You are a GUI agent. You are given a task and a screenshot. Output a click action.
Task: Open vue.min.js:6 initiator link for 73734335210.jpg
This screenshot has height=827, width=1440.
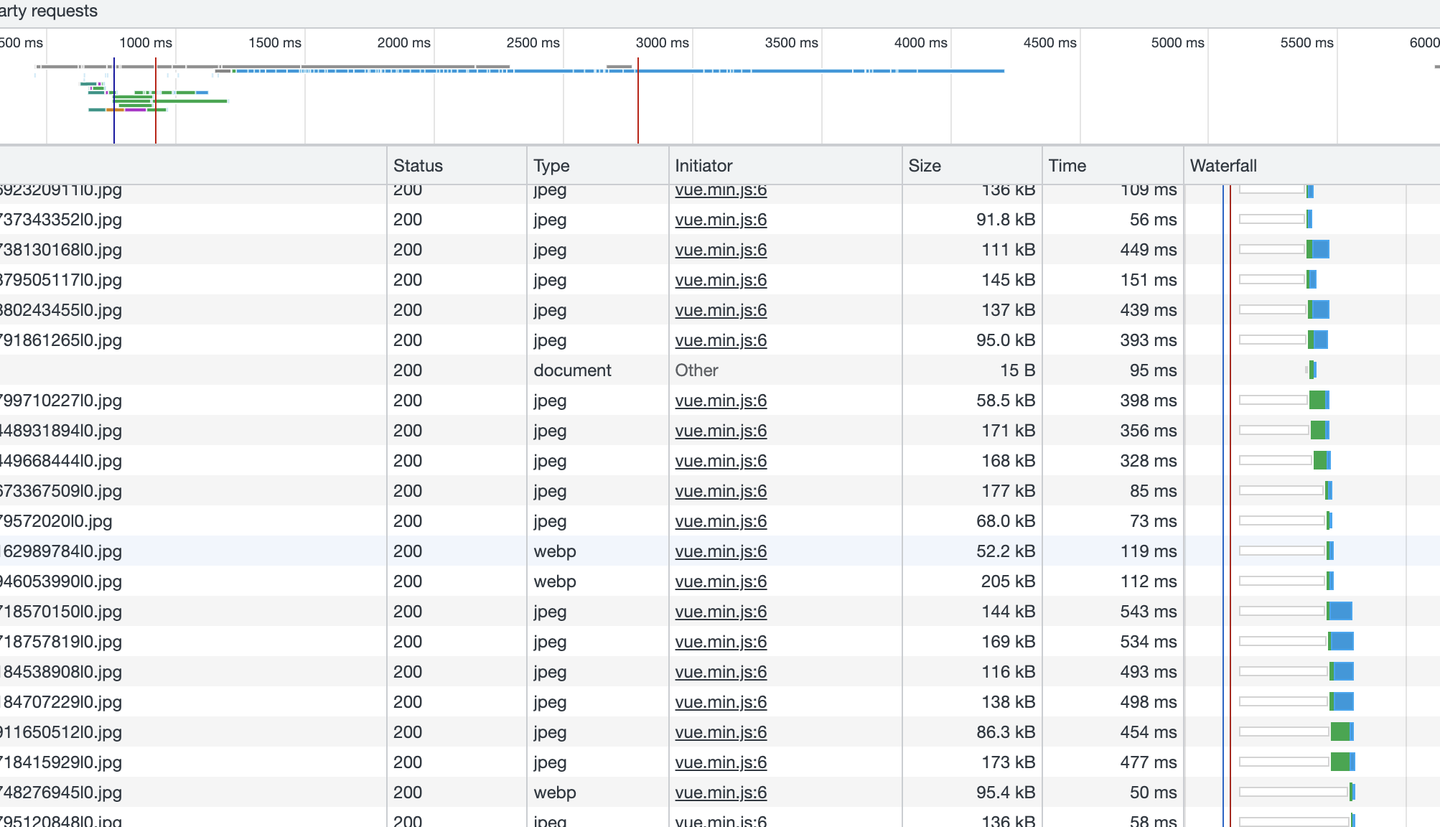pyautogui.click(x=720, y=220)
